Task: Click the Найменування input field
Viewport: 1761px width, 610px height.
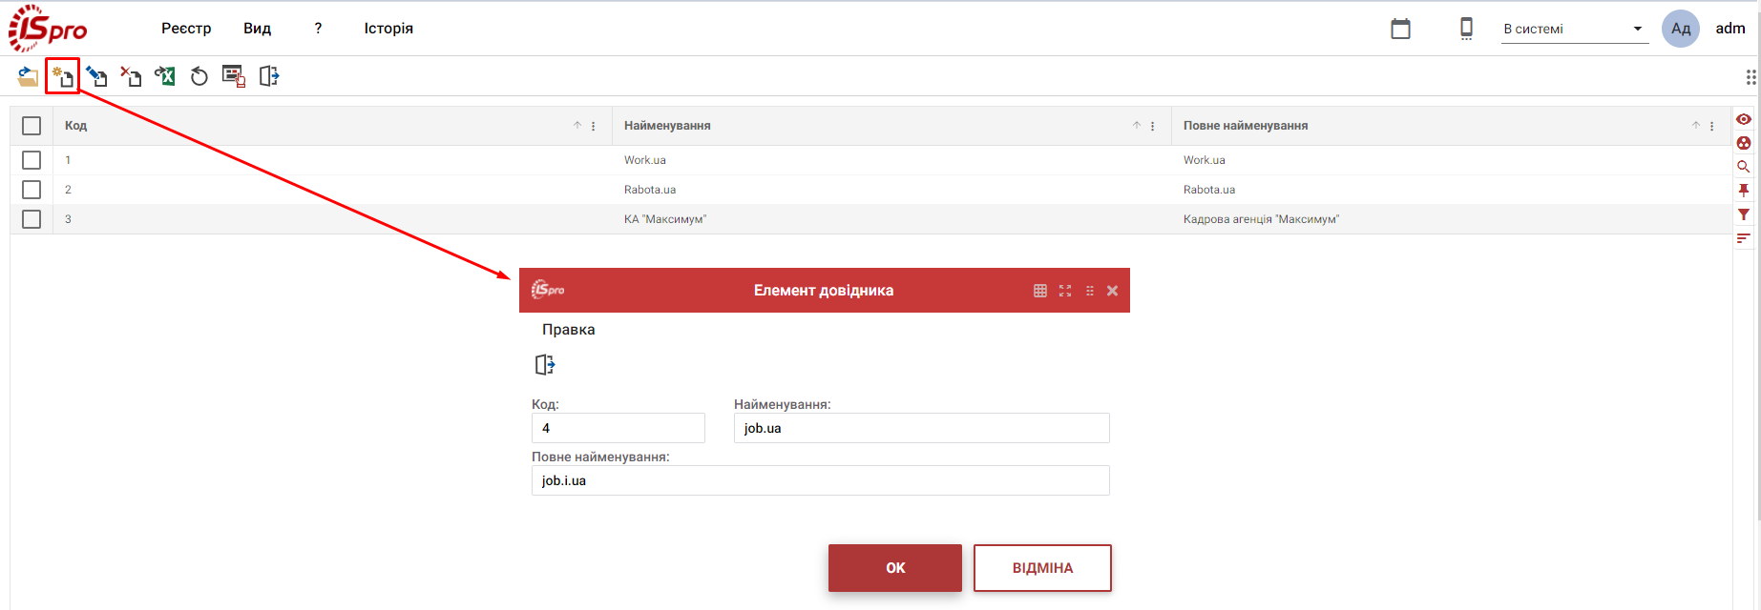Action: coord(922,428)
